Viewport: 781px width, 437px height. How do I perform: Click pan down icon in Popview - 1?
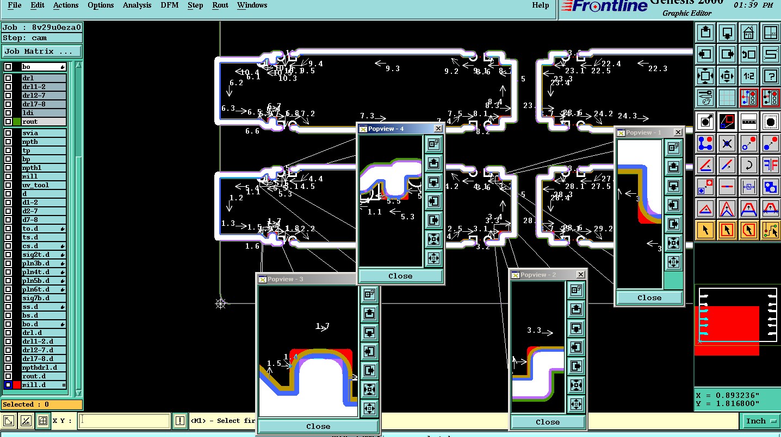(x=673, y=186)
